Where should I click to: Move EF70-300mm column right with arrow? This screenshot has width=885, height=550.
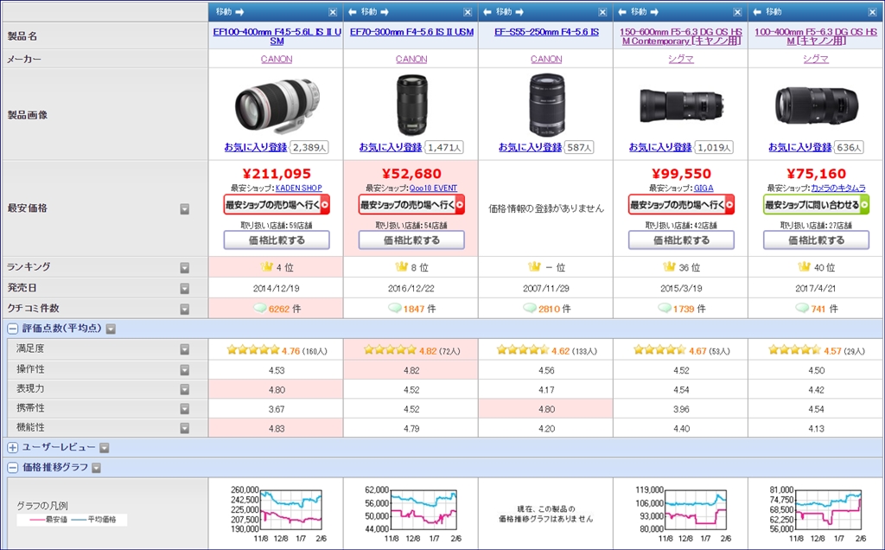386,12
